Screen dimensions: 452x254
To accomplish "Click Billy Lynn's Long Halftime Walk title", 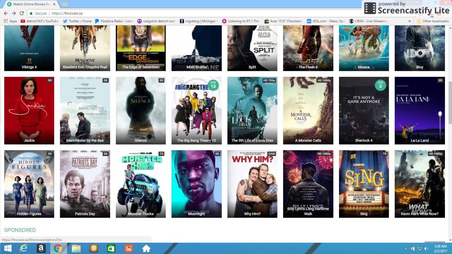I will (x=308, y=211).
